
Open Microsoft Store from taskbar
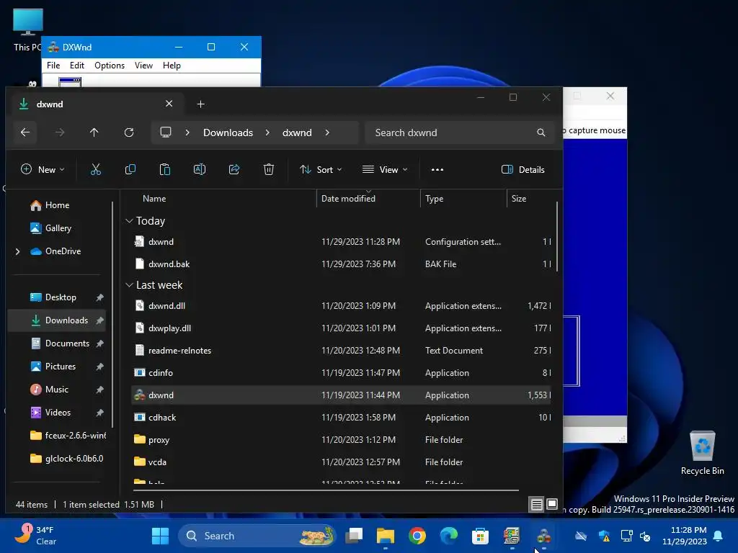pos(480,536)
